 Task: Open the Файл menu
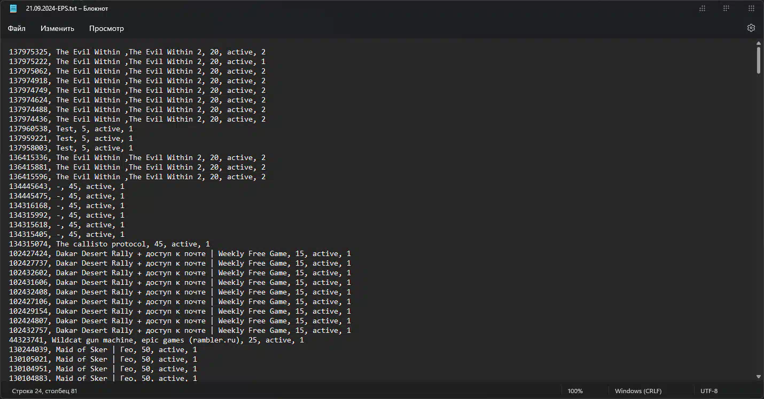coord(17,28)
